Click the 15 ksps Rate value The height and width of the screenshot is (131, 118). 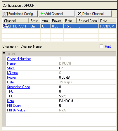pyautogui.click(x=87, y=82)
